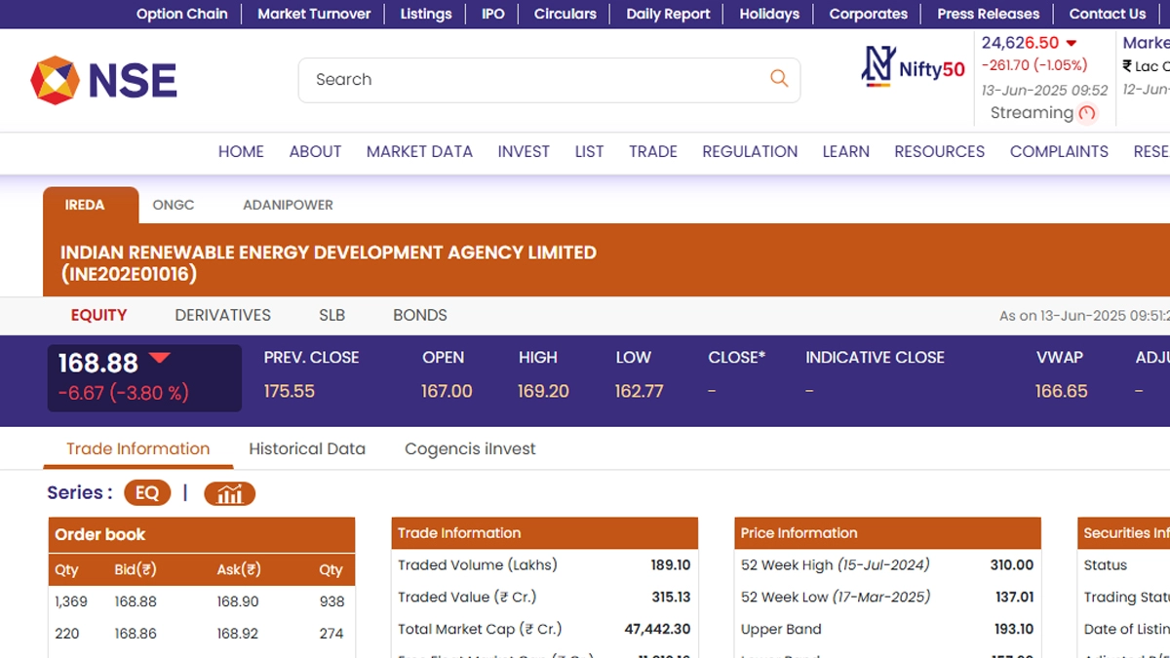The image size is (1170, 658).
Task: Click the red down arrow beside 168.88
Action: click(x=159, y=359)
